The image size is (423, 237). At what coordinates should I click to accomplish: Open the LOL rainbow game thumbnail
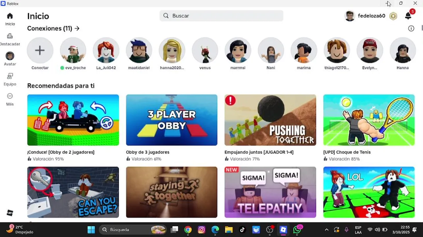pyautogui.click(x=369, y=192)
